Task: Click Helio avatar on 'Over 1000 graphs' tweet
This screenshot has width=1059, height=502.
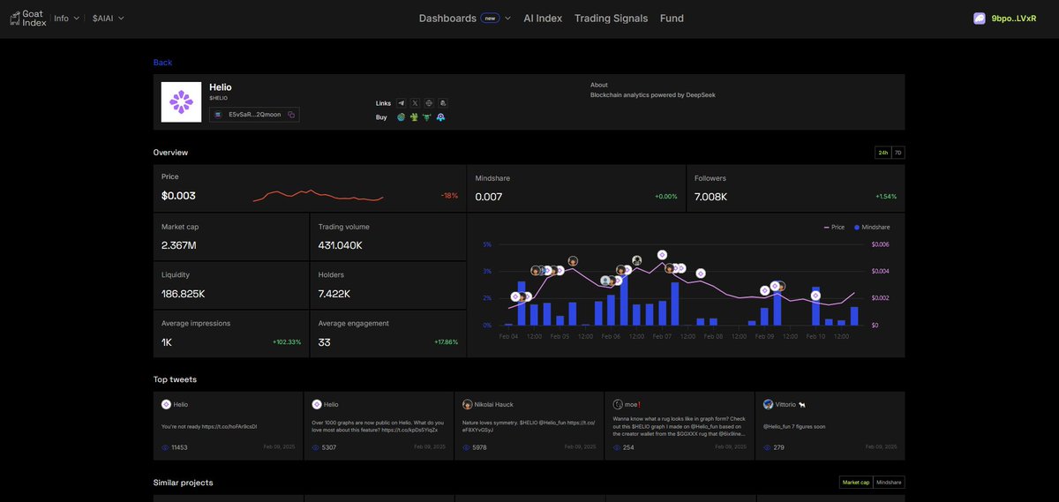Action: coord(317,404)
